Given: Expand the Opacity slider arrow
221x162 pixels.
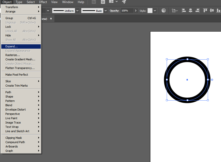Looking at the screenshot, I should tap(136, 11).
